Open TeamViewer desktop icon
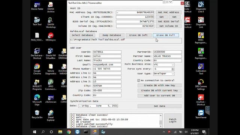 (201, 114)
